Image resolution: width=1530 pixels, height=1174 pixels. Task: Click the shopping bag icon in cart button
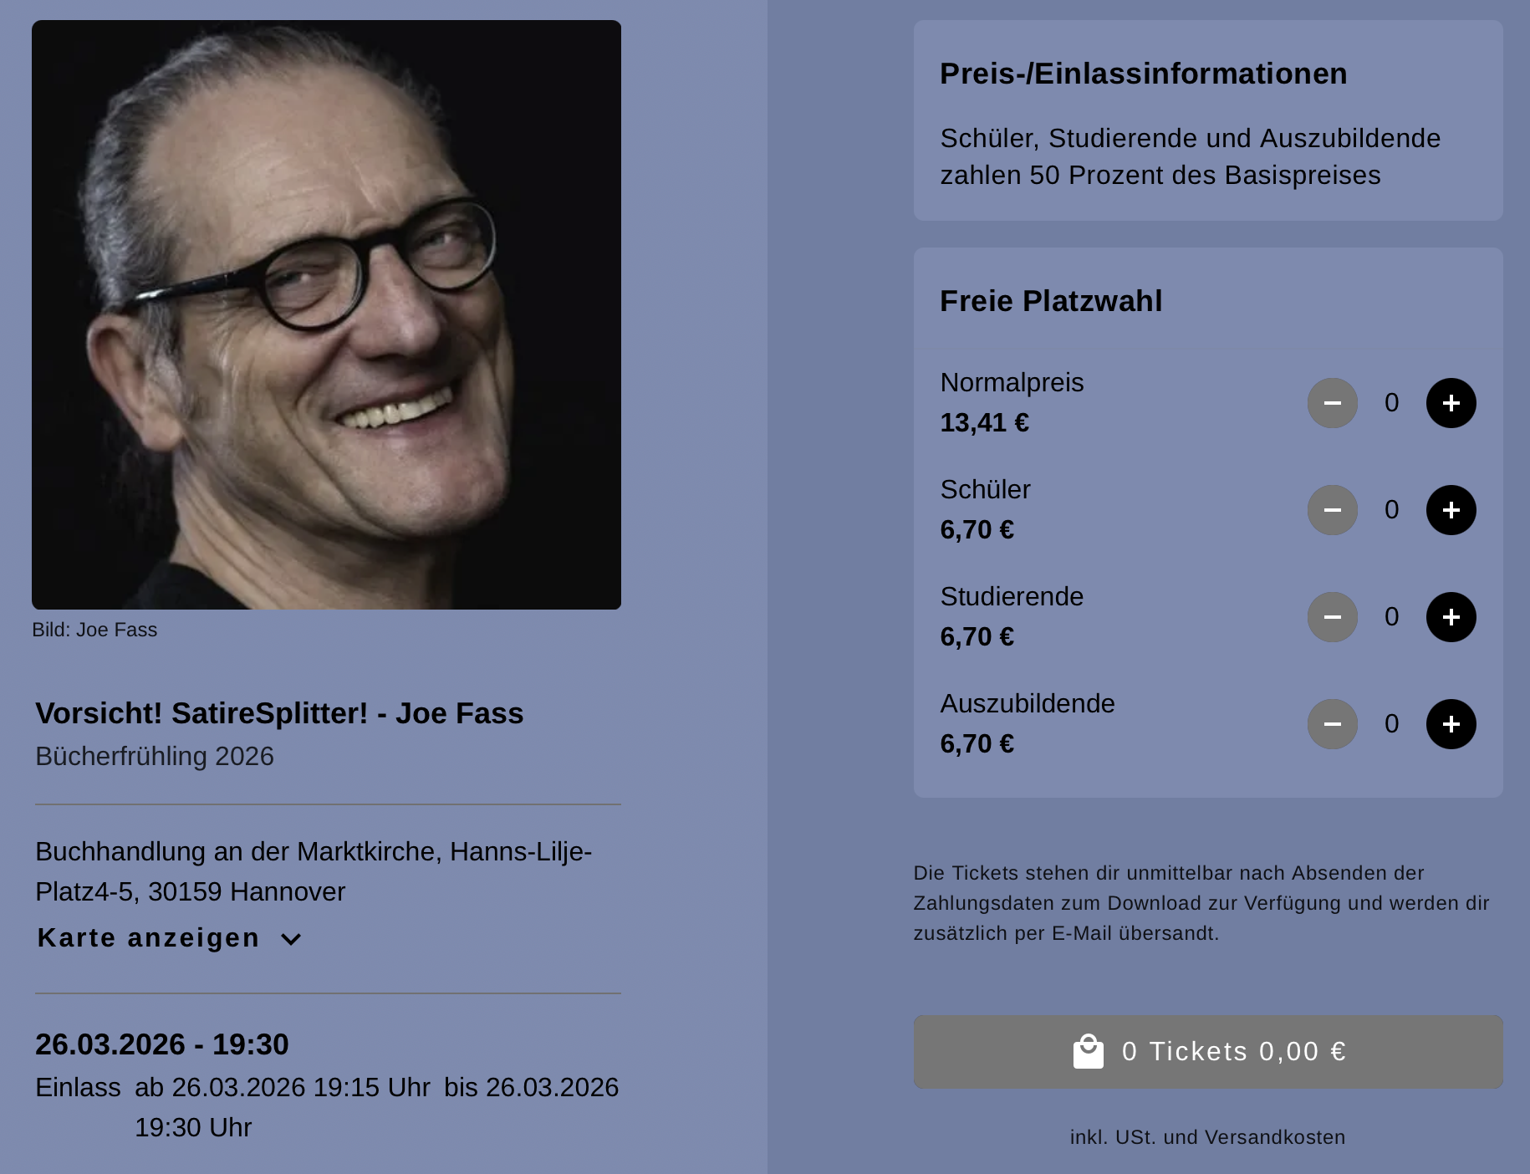point(1088,1052)
